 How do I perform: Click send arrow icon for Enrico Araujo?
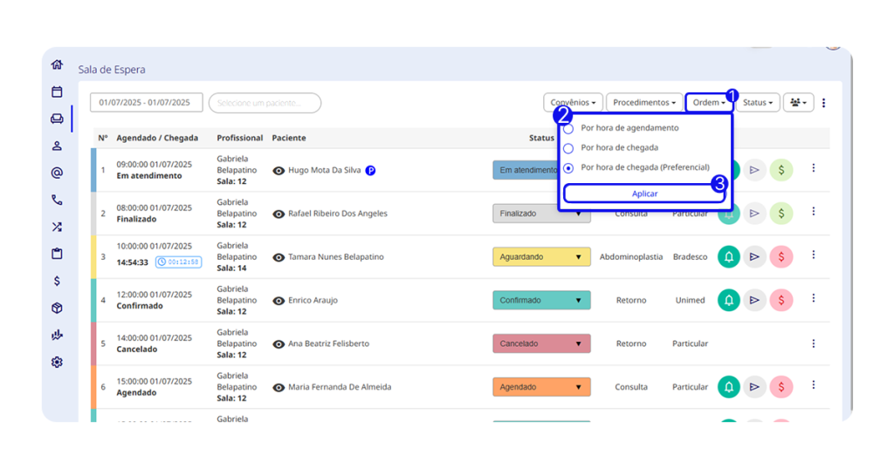[x=754, y=300]
